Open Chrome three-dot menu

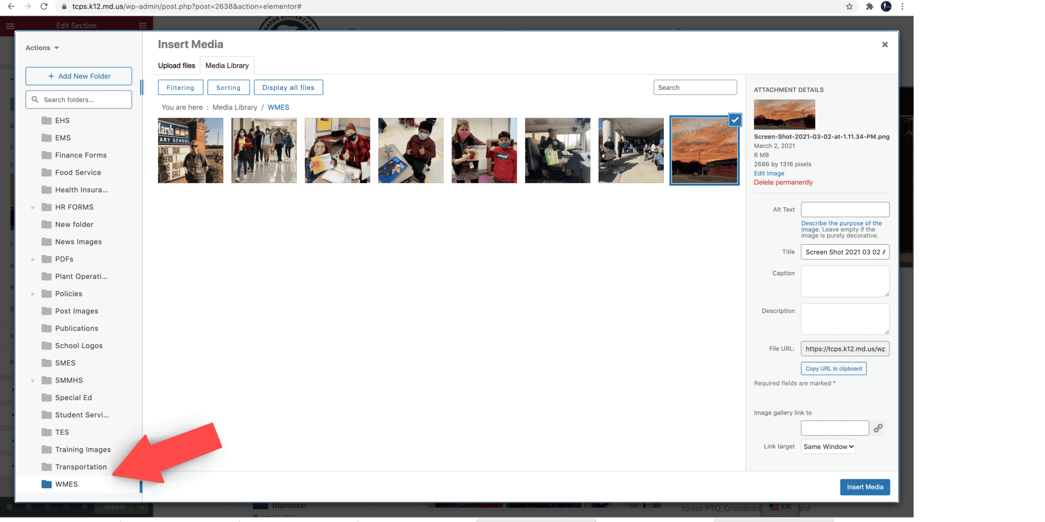coord(902,7)
